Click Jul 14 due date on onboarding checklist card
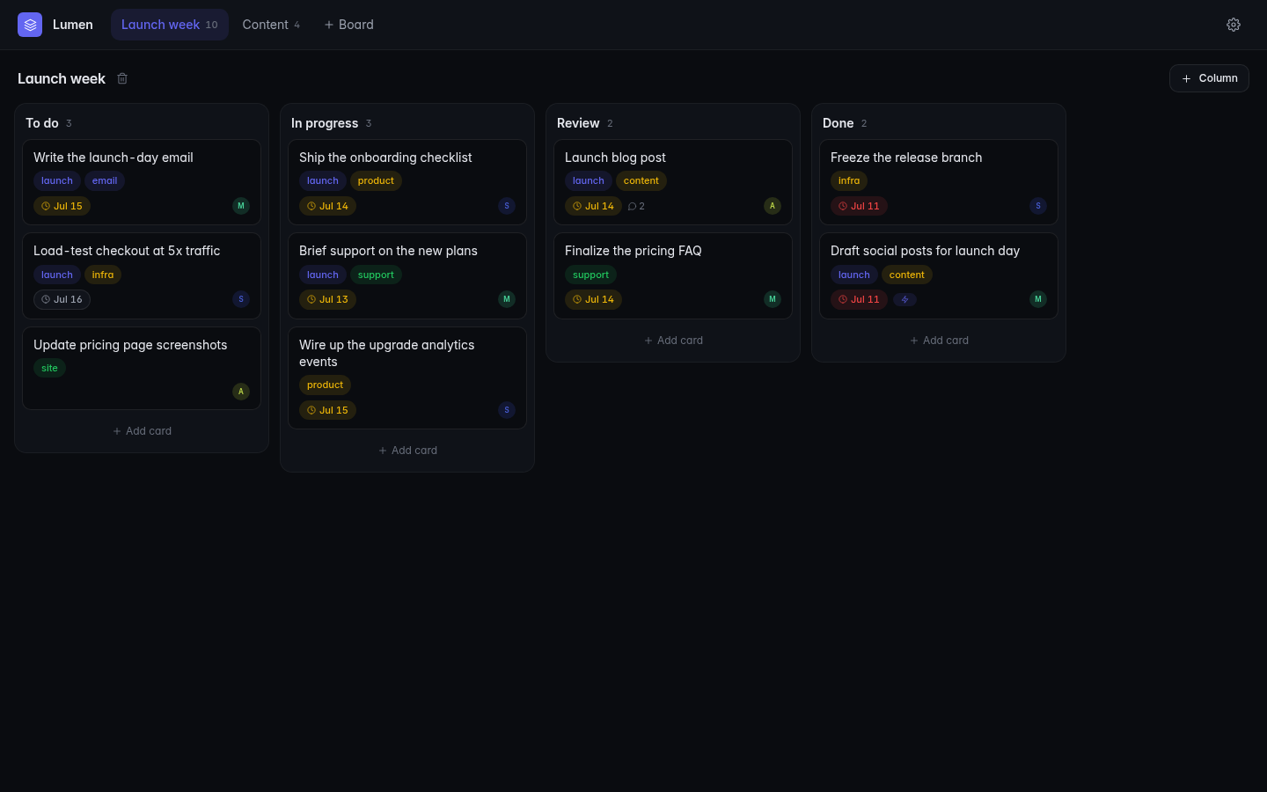This screenshot has height=792, width=1267. click(x=327, y=206)
